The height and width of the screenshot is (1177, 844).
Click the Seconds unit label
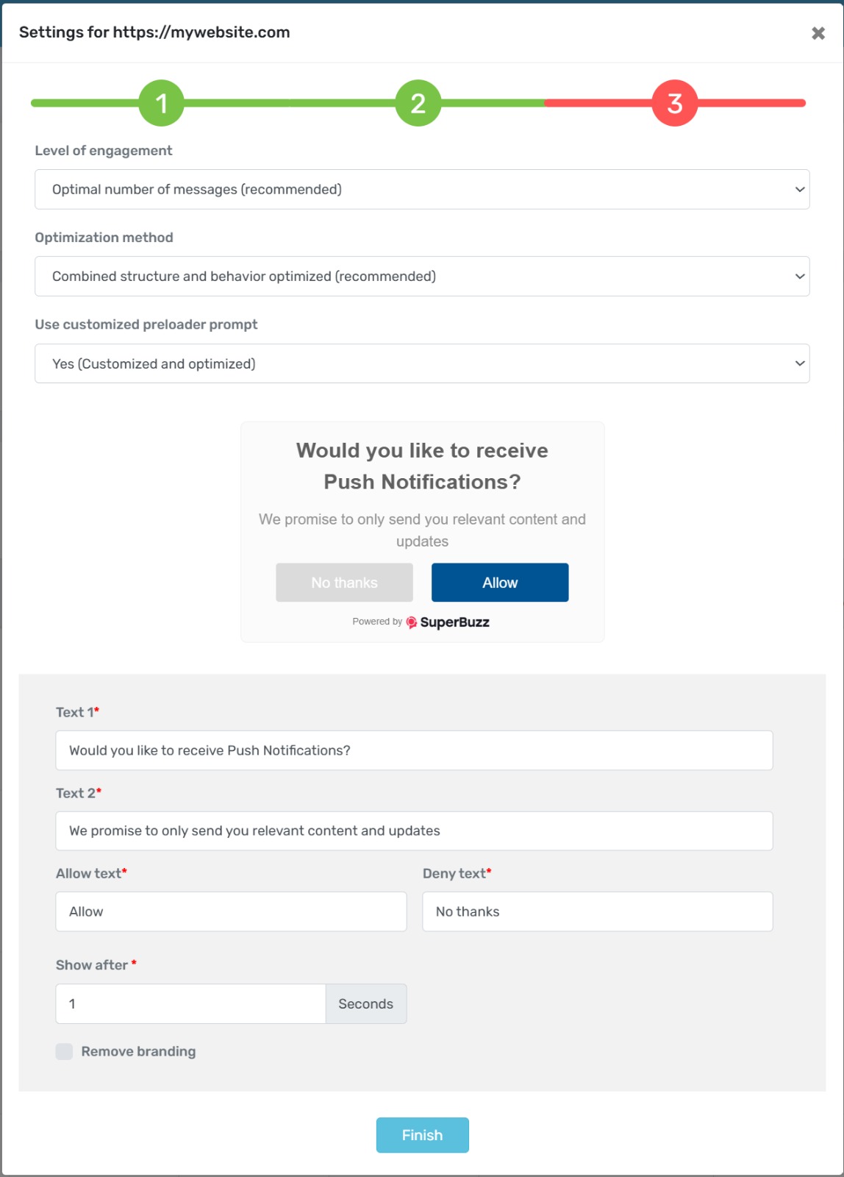(x=365, y=1004)
